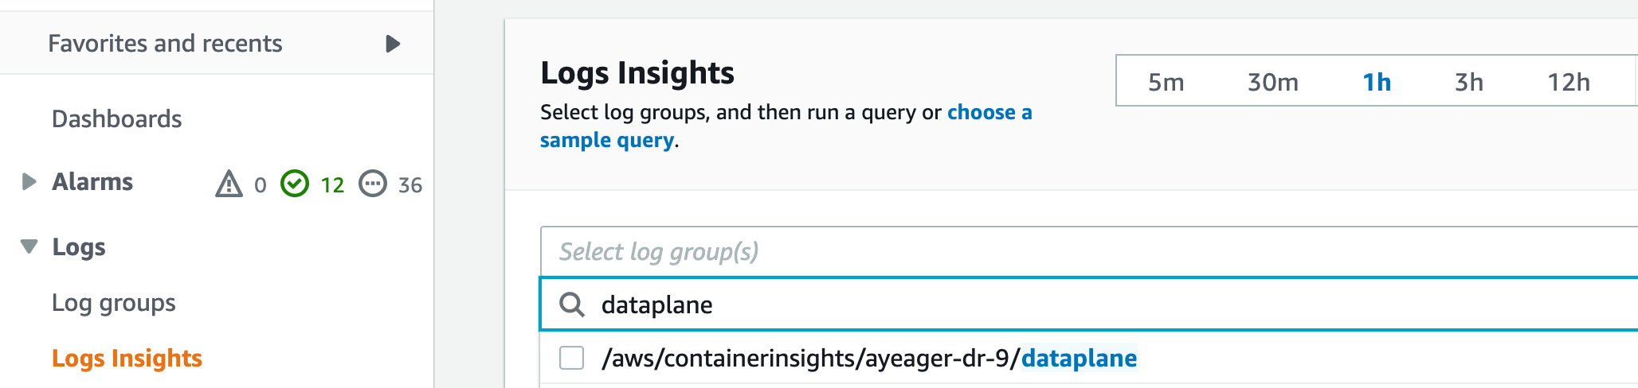The width and height of the screenshot is (1638, 388).
Task: Click the green OK alarms checkmark icon
Action: 295,184
